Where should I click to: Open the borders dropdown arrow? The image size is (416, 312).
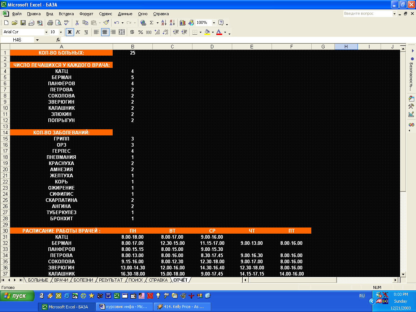(200, 32)
